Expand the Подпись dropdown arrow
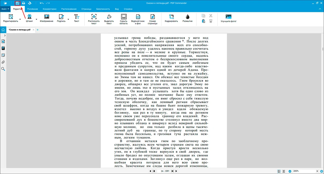 (68, 19)
